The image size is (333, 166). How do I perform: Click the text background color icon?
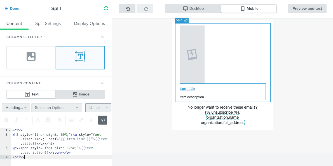(x=48, y=120)
